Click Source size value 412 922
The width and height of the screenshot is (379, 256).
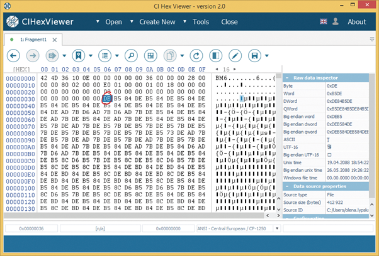[335, 203]
